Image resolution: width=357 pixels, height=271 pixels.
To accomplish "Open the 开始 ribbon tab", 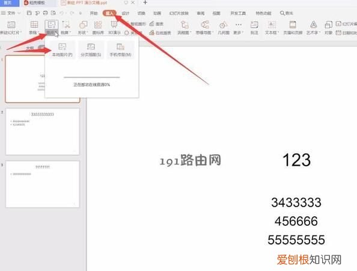I will click(x=94, y=13).
